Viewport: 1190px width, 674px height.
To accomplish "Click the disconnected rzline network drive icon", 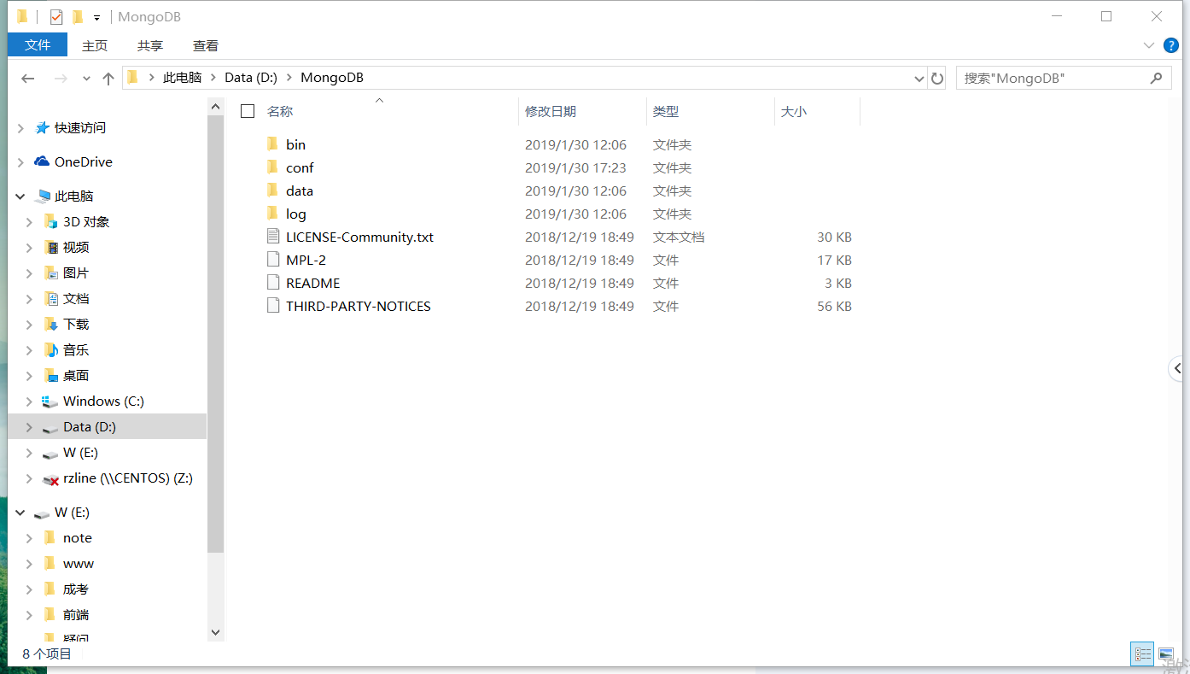I will click(x=50, y=479).
